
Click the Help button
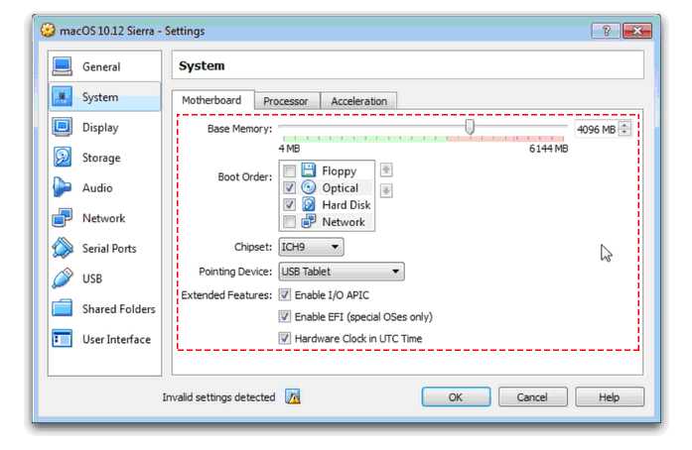pos(610,397)
